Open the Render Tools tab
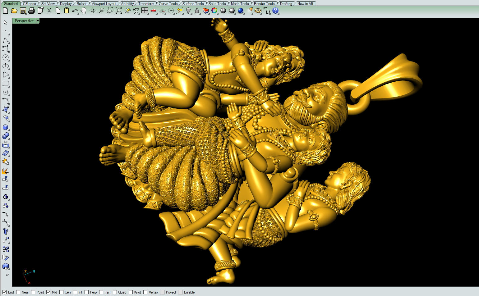The image size is (479, 296). (264, 4)
